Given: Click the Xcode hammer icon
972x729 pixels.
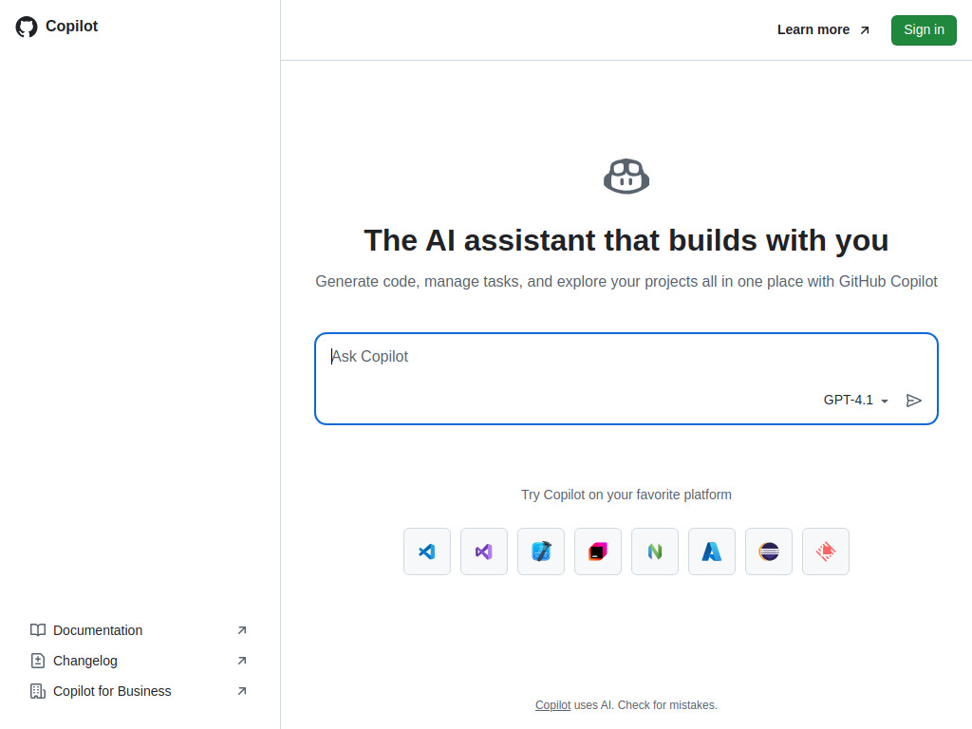Looking at the screenshot, I should pos(541,551).
